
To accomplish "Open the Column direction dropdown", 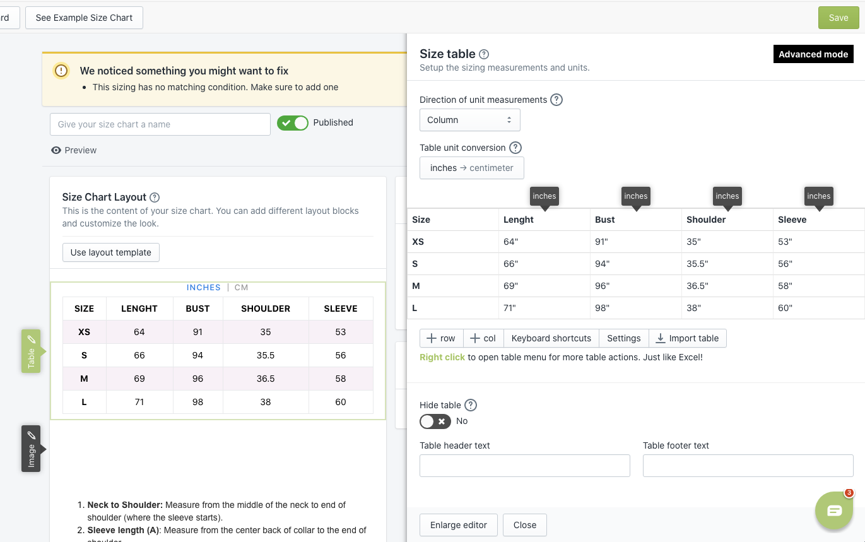I will click(470, 120).
